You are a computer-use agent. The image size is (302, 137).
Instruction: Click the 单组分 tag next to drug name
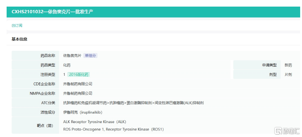click(90, 56)
